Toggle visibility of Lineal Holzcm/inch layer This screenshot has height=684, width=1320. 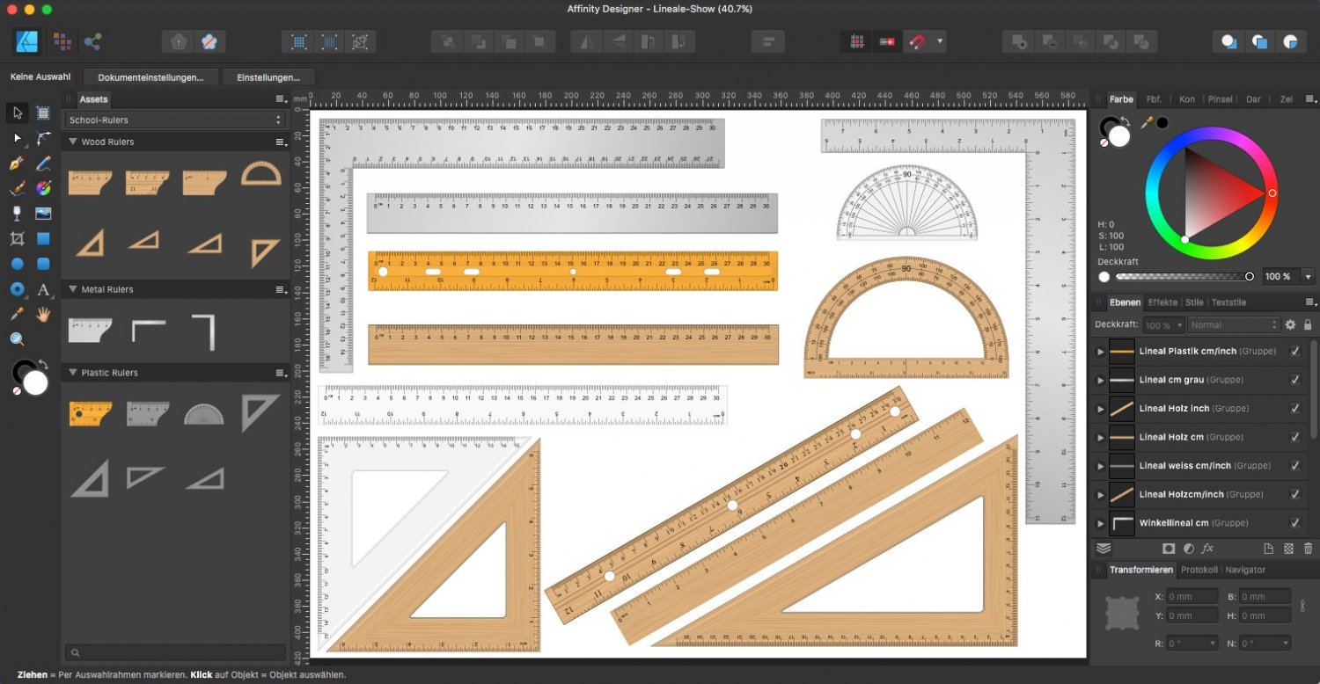pos(1294,494)
